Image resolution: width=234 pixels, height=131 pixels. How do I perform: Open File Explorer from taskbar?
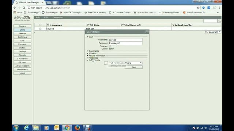point(36,128)
